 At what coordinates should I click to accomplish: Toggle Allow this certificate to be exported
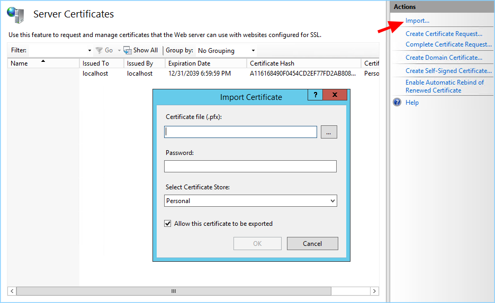pos(168,224)
